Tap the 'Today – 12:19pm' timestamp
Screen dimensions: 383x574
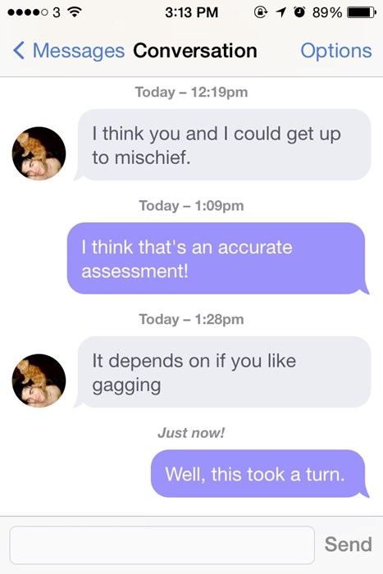192,92
